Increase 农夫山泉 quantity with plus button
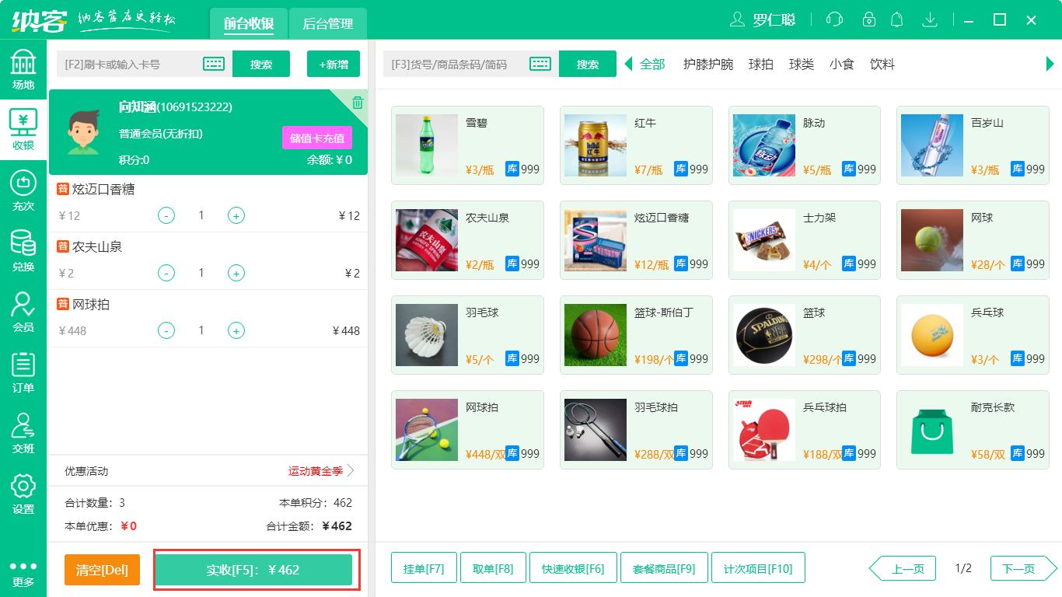This screenshot has height=597, width=1062. coord(236,273)
